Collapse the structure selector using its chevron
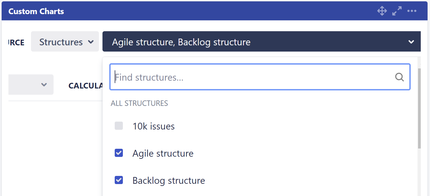 point(411,42)
